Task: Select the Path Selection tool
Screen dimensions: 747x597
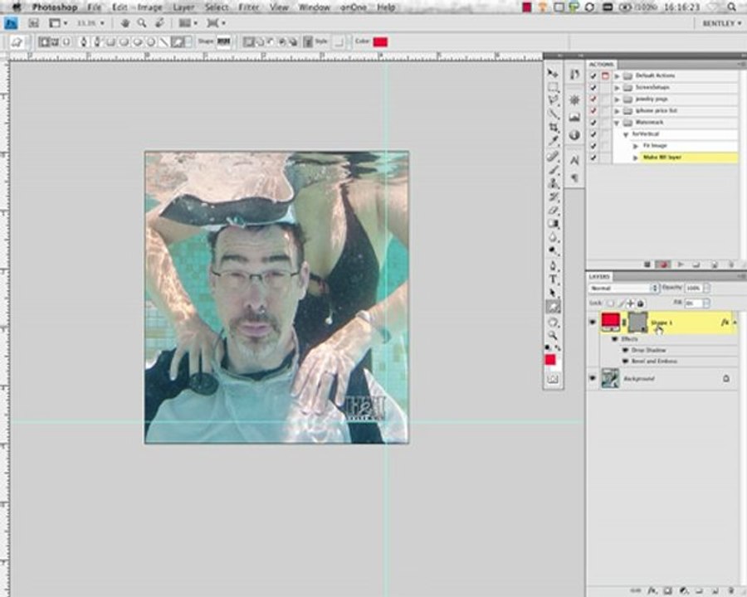Action: pyautogui.click(x=553, y=293)
